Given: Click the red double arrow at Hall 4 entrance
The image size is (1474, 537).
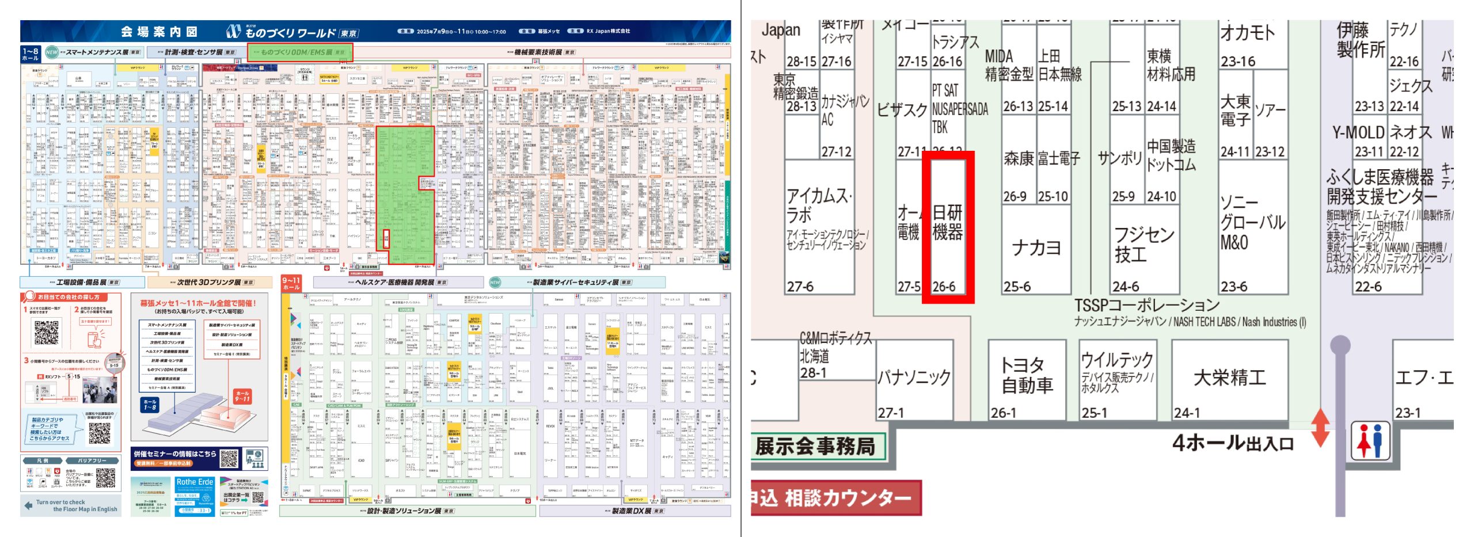Looking at the screenshot, I should click(x=1320, y=428).
